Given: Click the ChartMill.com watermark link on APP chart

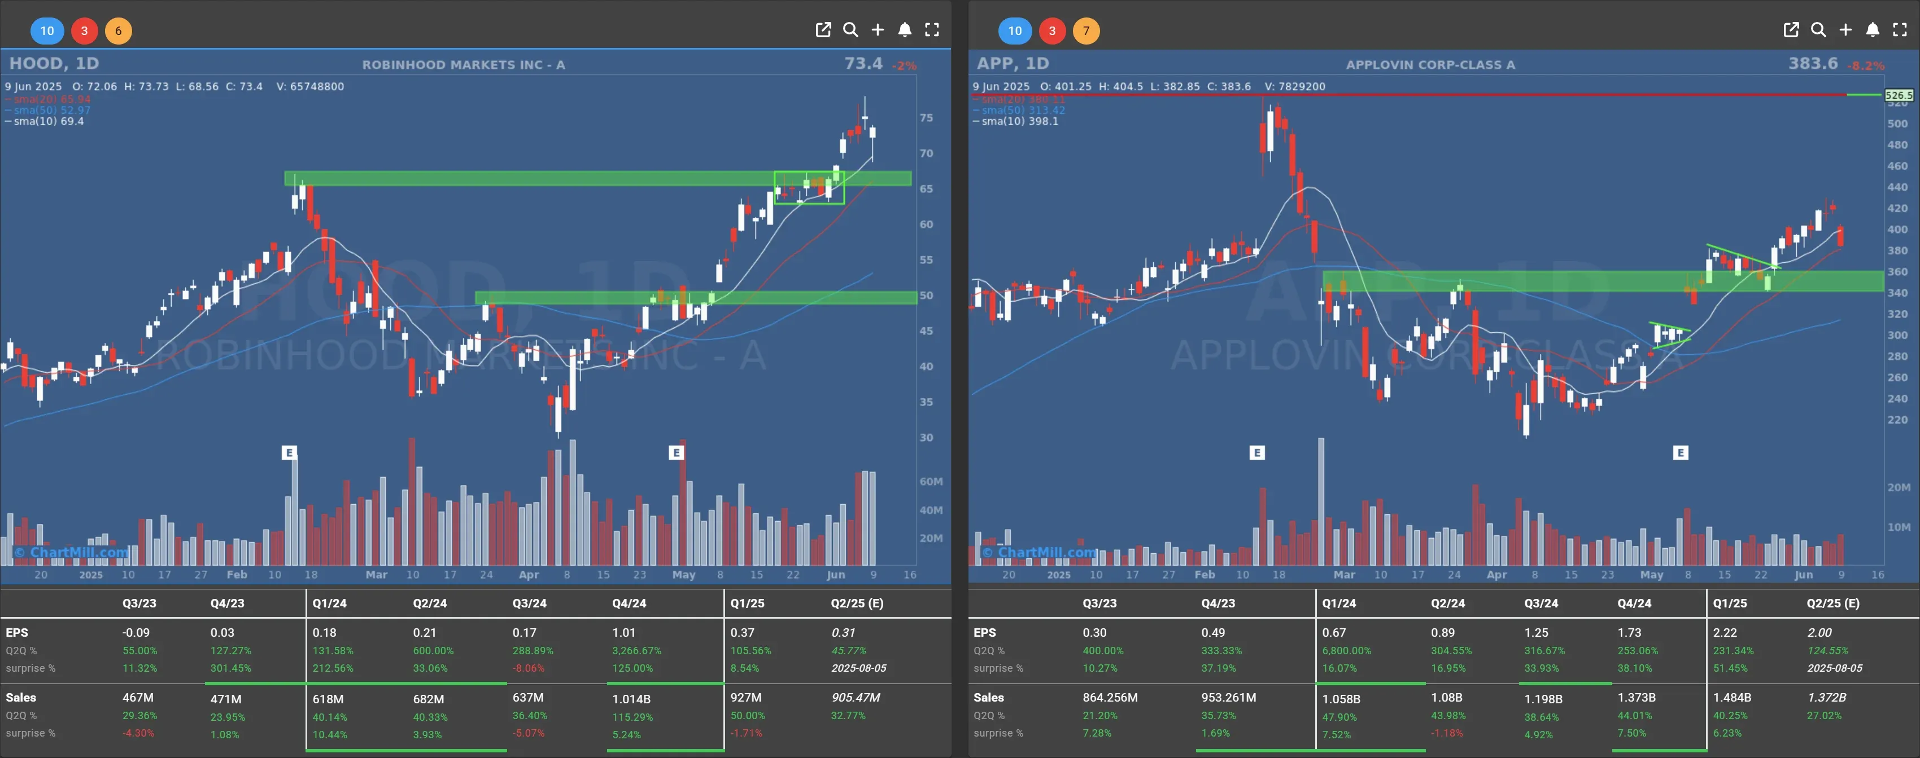Looking at the screenshot, I should click(1039, 552).
